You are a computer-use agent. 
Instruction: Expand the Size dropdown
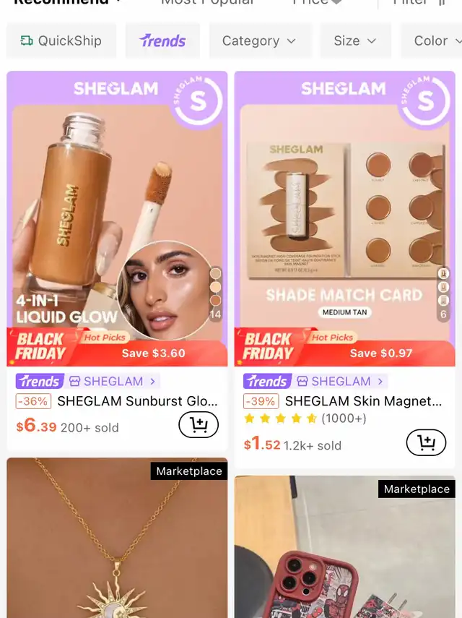coord(355,40)
